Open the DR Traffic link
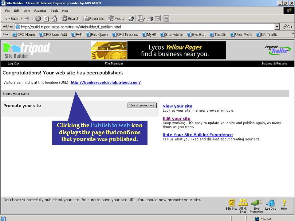This screenshot has width=295, height=221. (267, 35)
